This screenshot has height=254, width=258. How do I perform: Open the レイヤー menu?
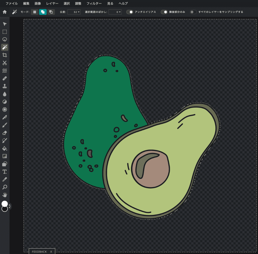pos(52,4)
